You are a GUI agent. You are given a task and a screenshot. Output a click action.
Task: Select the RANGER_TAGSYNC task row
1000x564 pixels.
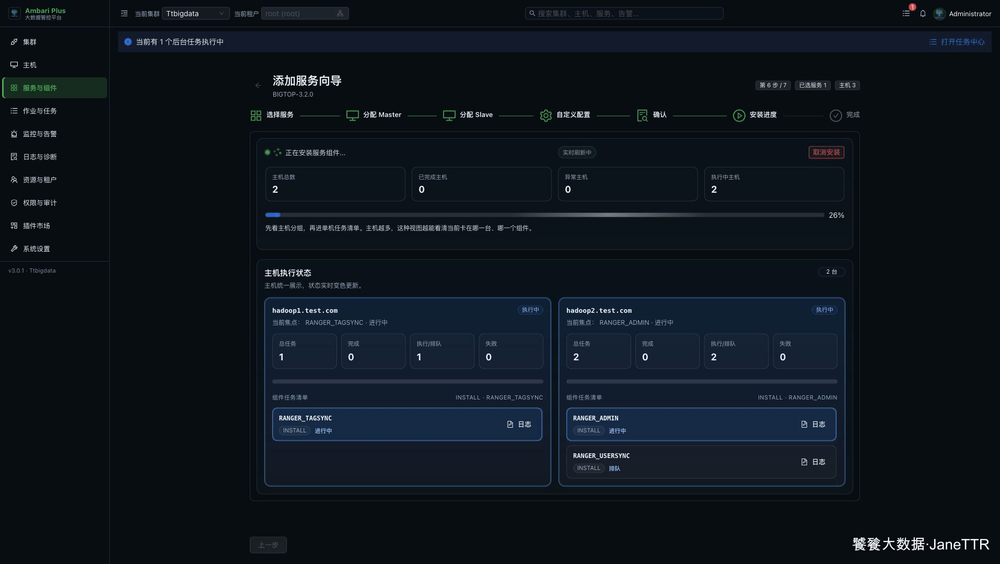(407, 425)
